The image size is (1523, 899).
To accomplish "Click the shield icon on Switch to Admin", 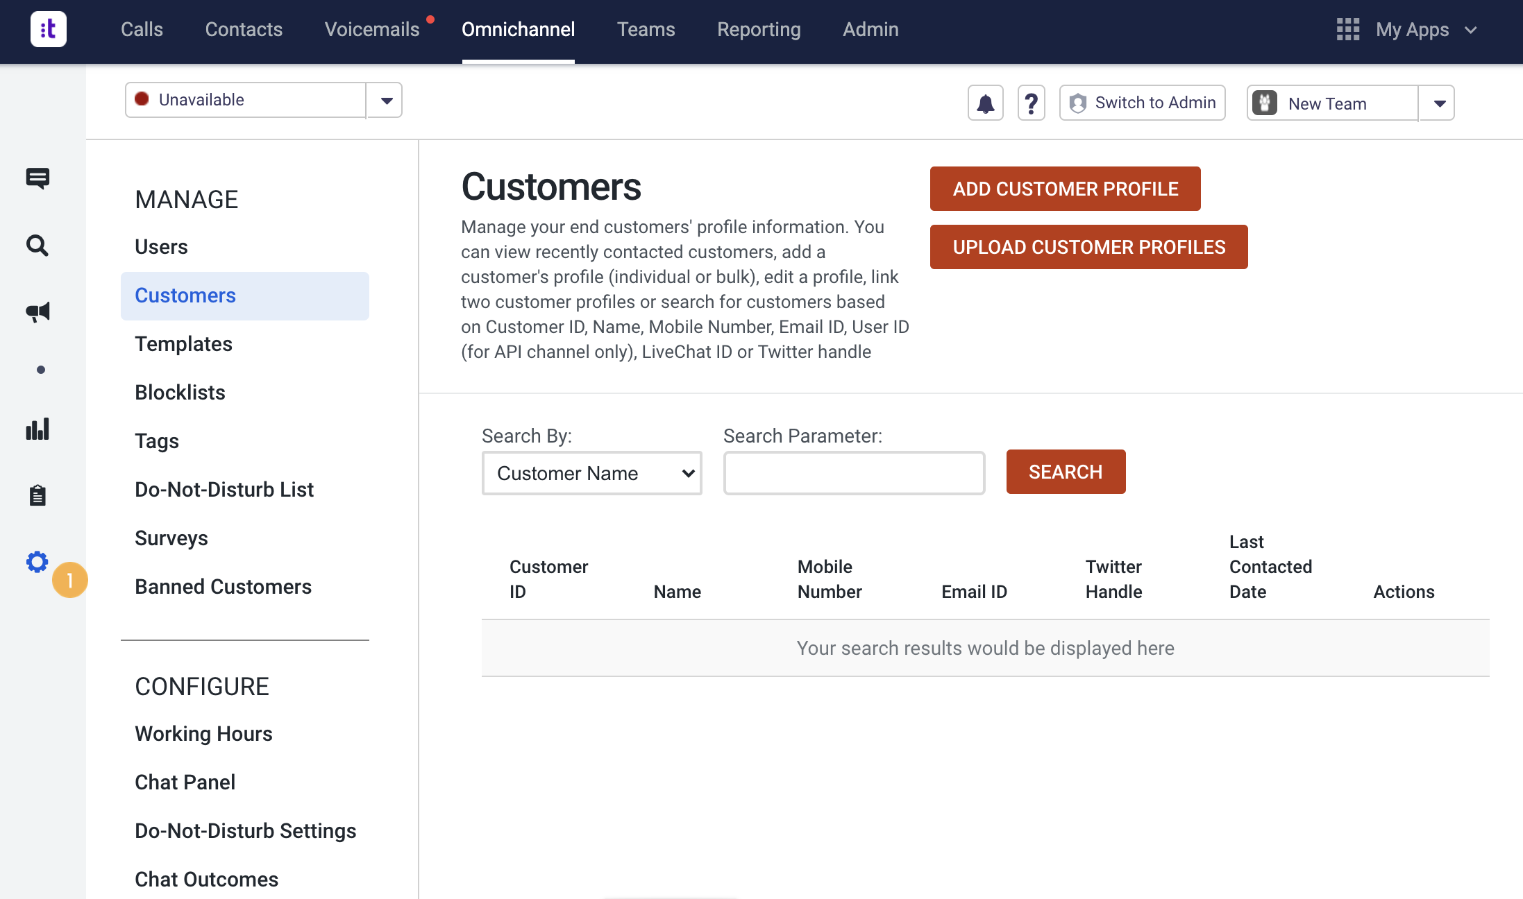I will pyautogui.click(x=1078, y=103).
